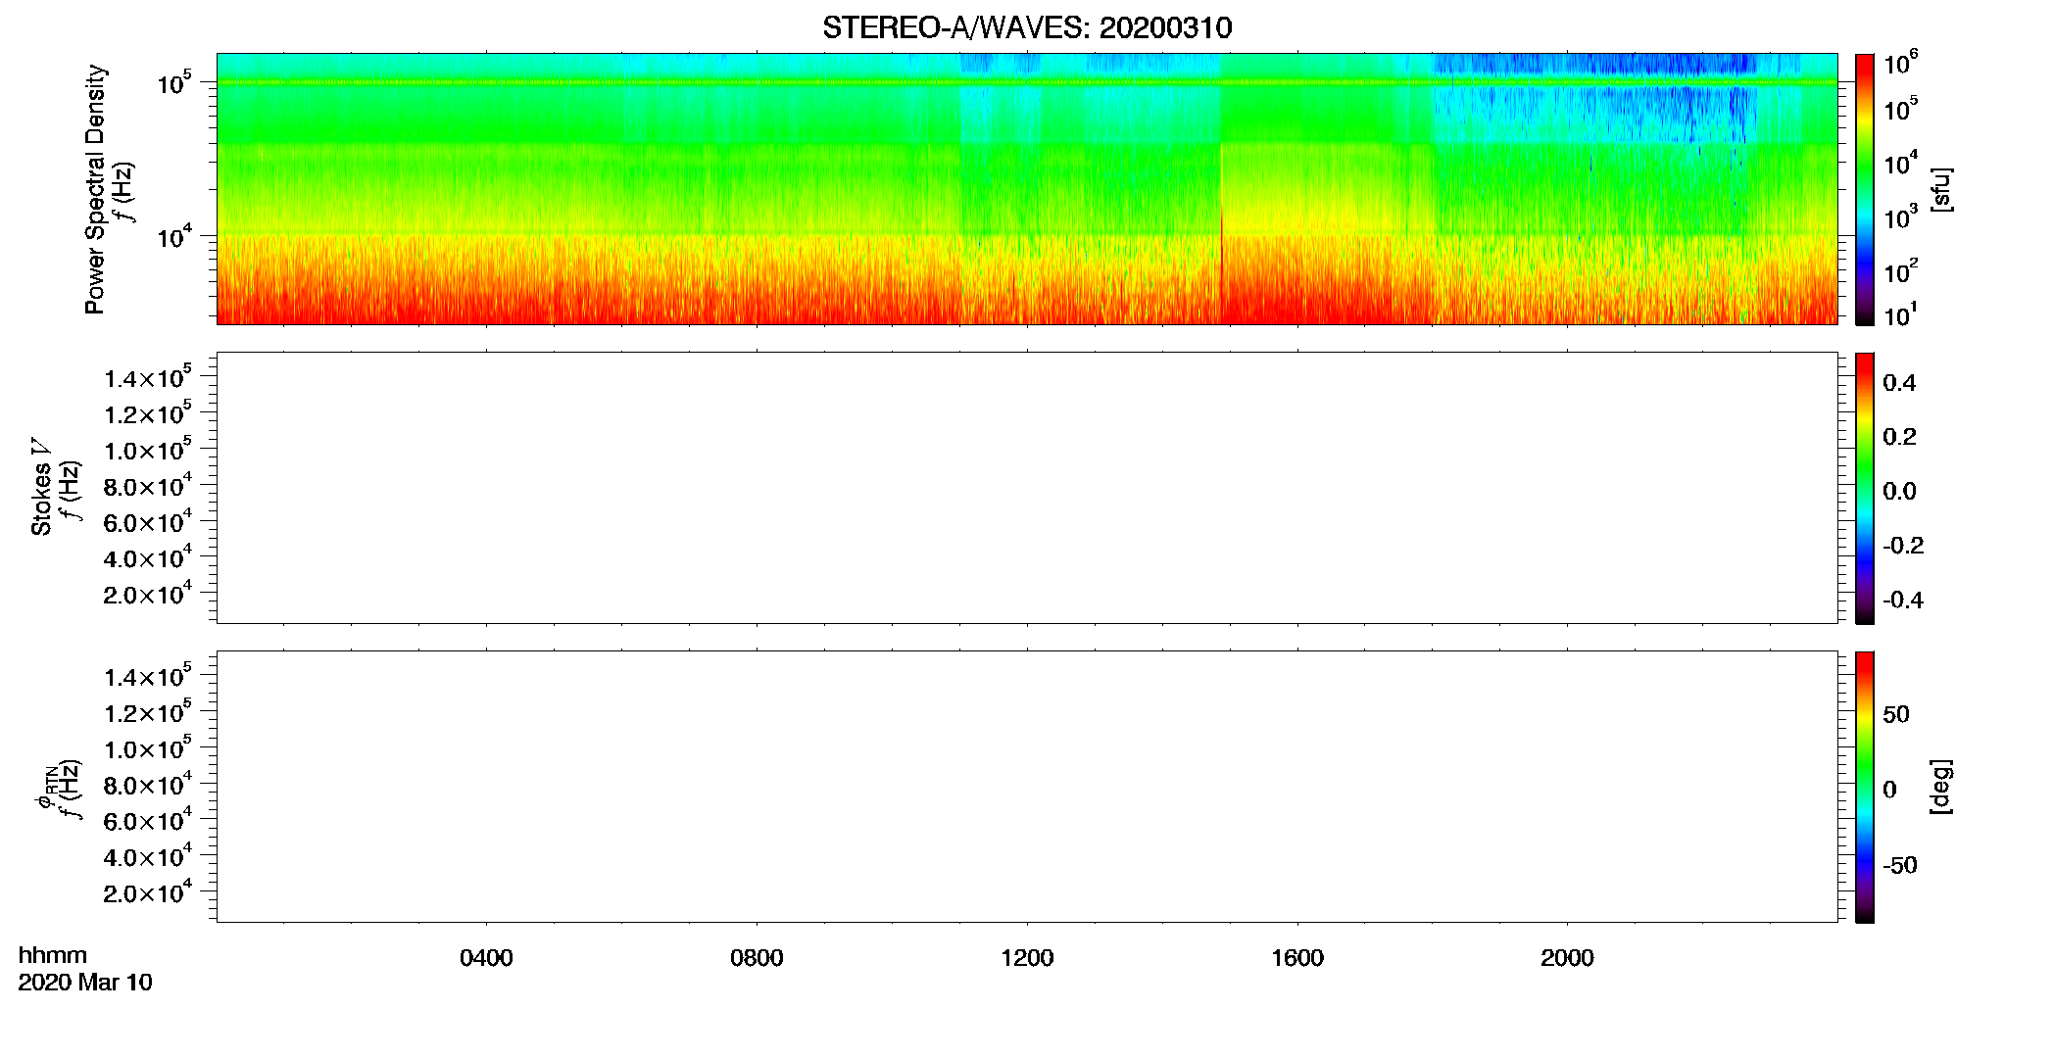The height and width of the screenshot is (1058, 2054).
Task: Click "0.0" on the Stokes V color bar
Action: click(1899, 492)
